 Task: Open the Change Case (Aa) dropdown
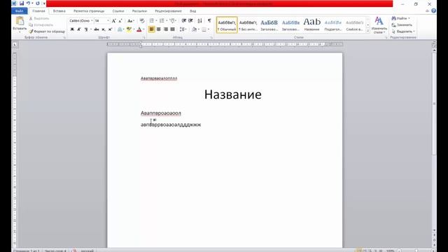131,21
